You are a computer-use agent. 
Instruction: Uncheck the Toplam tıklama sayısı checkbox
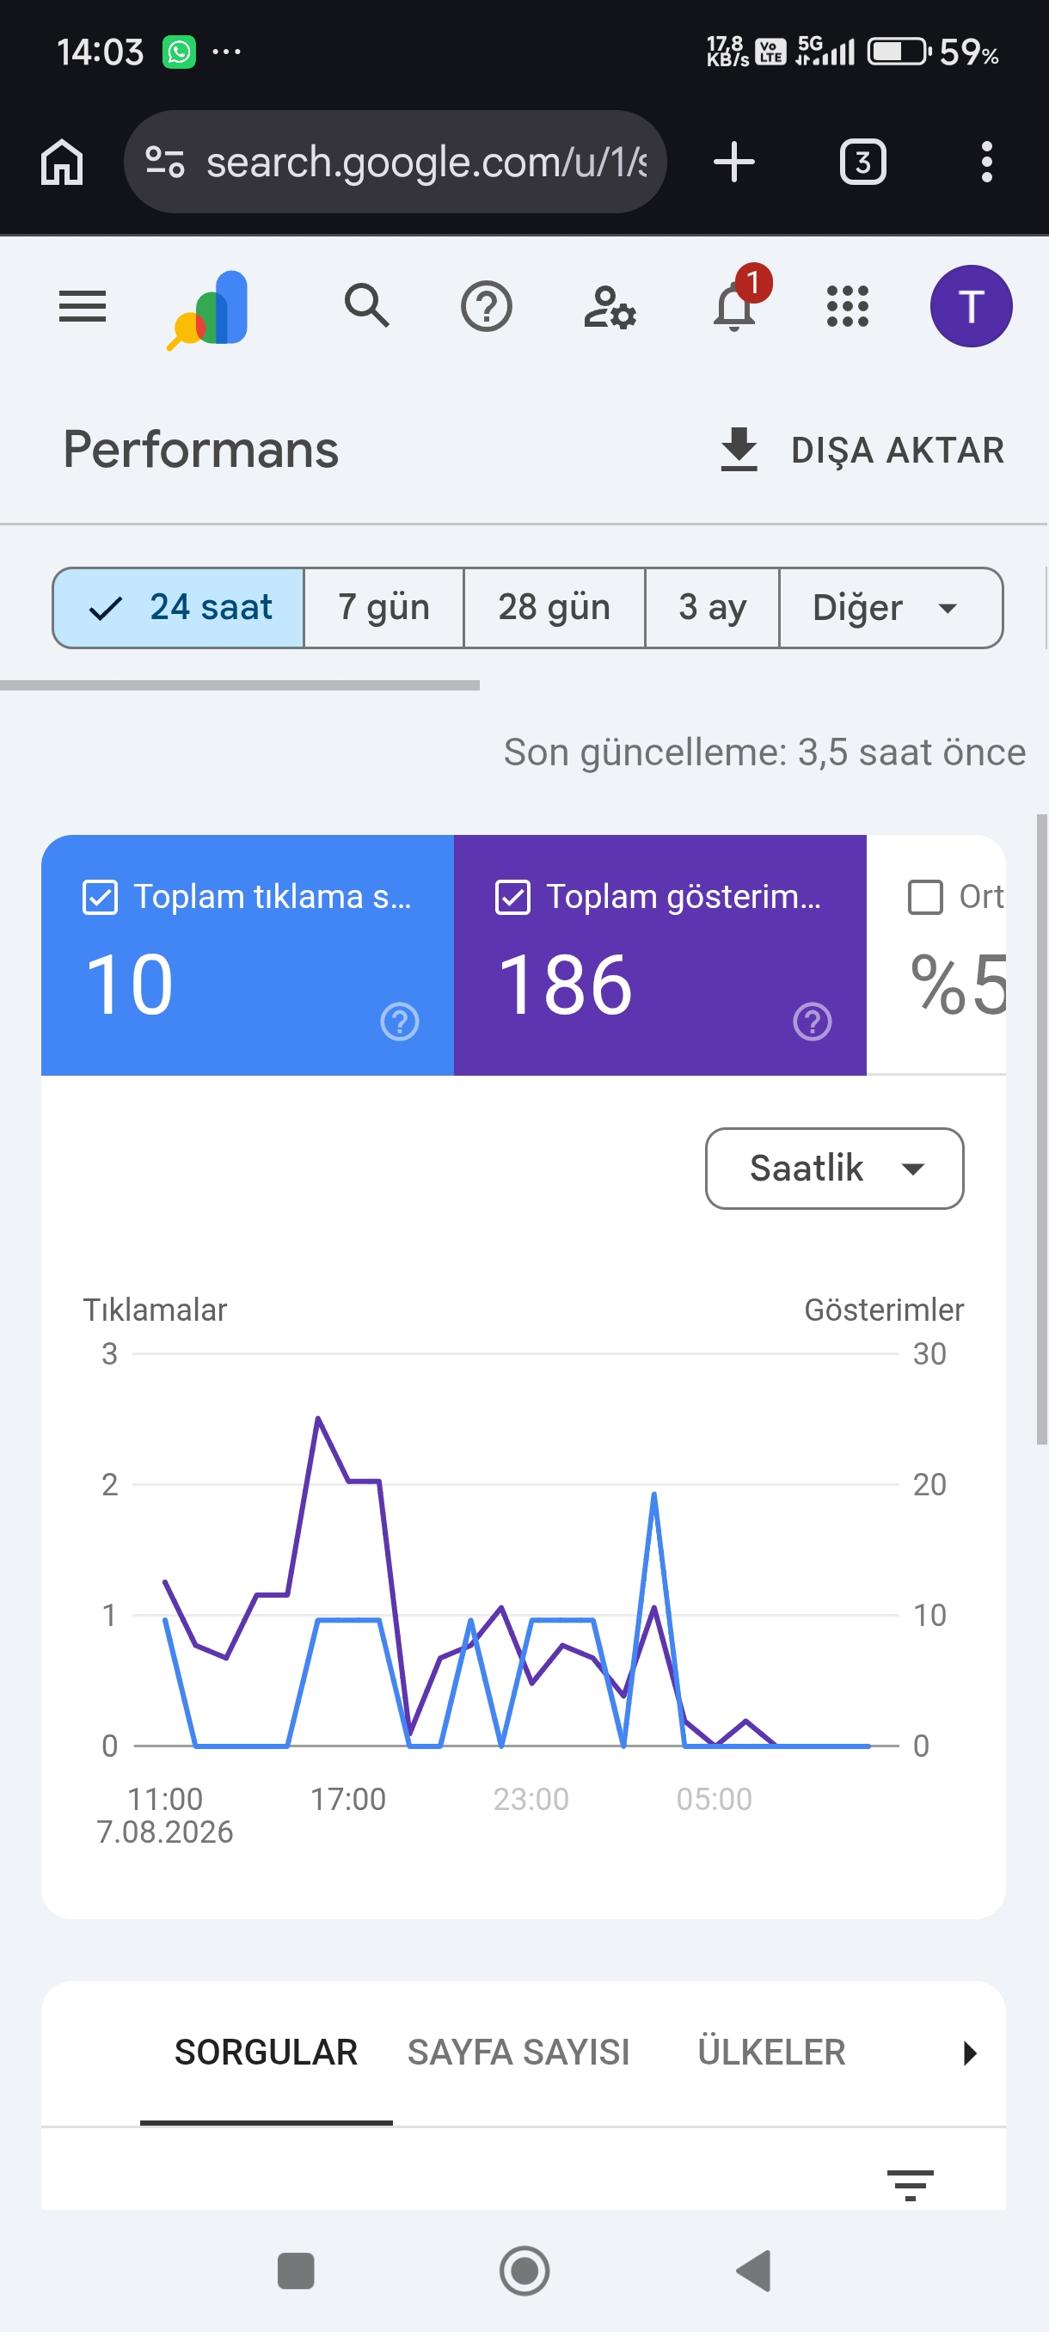tap(100, 897)
